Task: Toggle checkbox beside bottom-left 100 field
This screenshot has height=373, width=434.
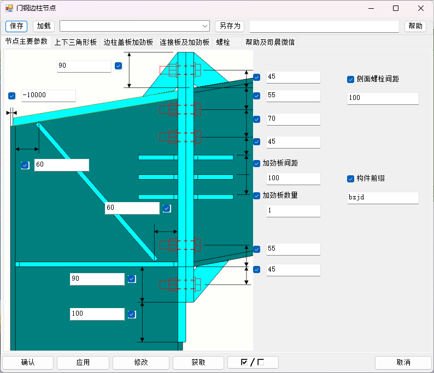Action: pyautogui.click(x=132, y=315)
